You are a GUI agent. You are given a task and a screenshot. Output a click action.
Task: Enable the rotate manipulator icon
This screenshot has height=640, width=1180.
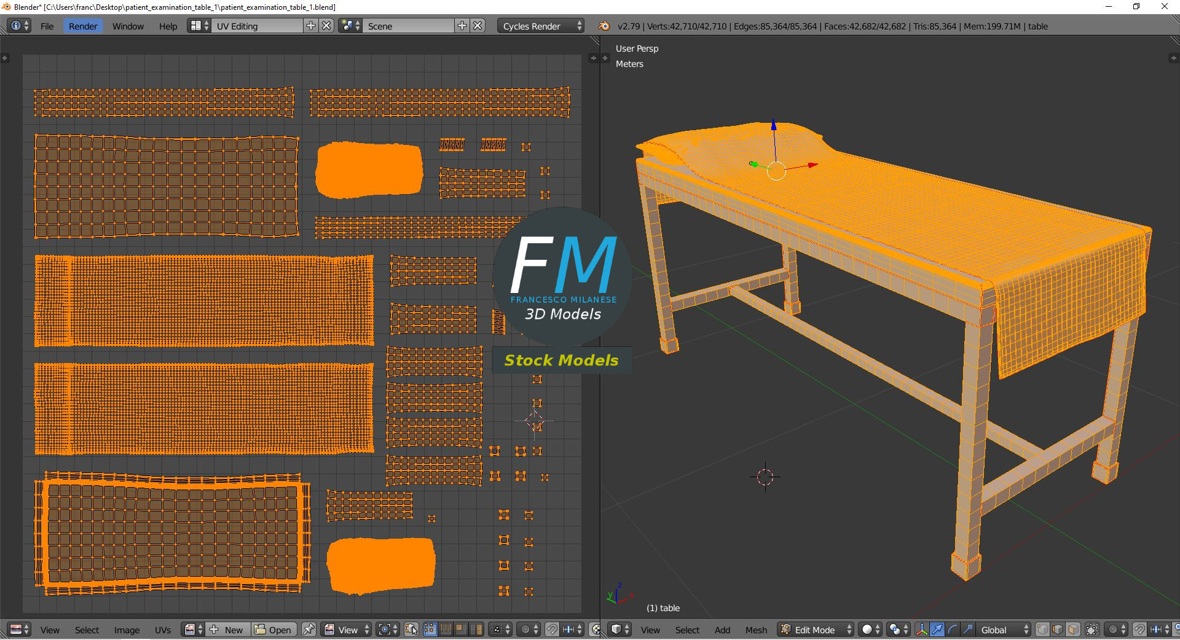point(952,630)
